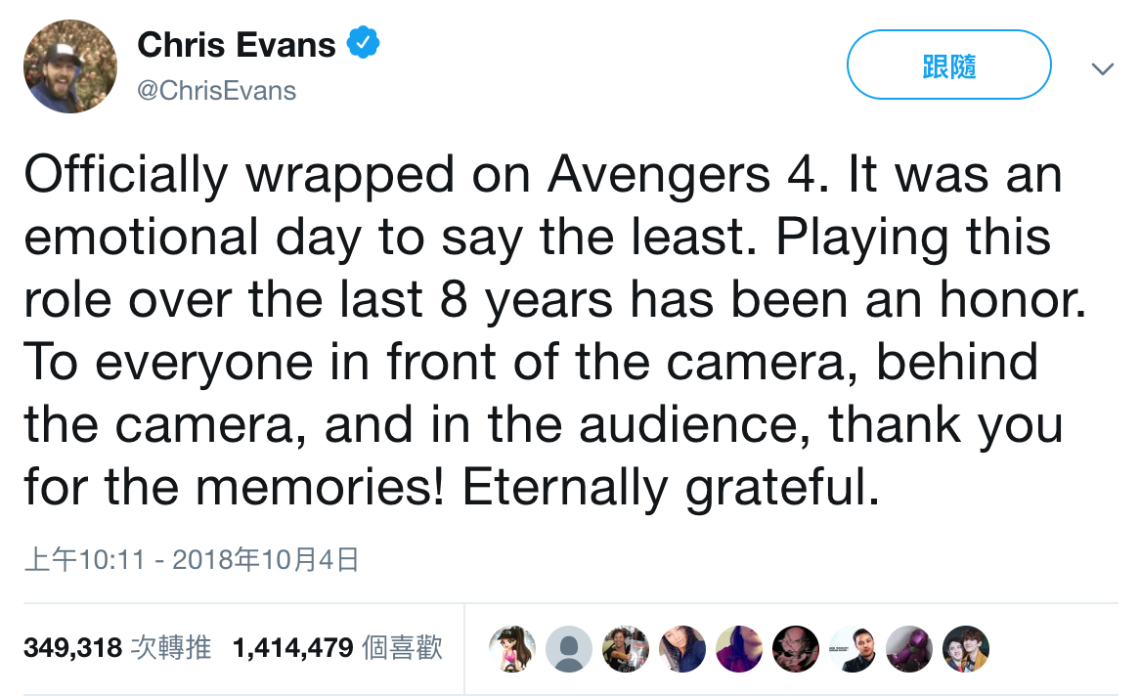Click the dark red creature avatar

[795, 648]
